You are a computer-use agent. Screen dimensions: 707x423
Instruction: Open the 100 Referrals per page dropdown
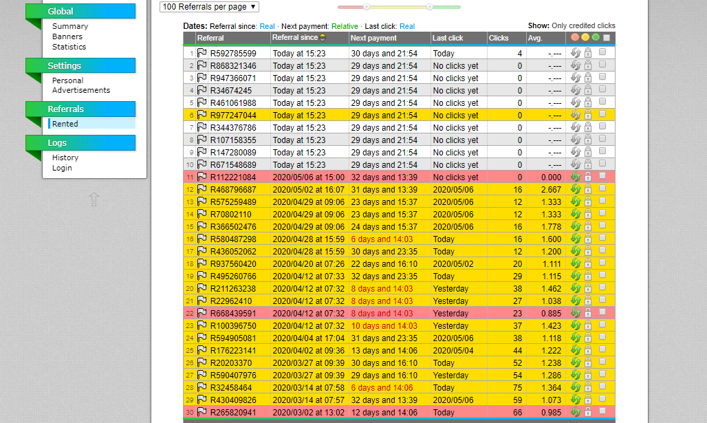pos(209,7)
